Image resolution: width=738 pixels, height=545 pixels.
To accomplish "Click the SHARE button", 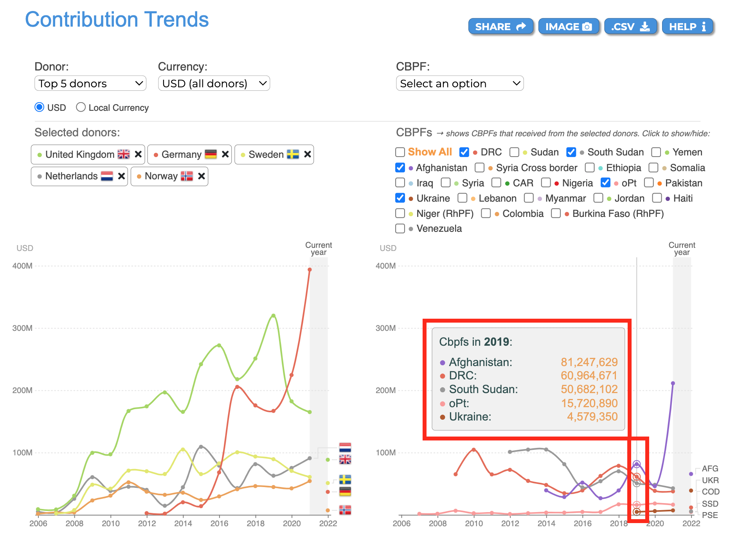I will pyautogui.click(x=500, y=27).
